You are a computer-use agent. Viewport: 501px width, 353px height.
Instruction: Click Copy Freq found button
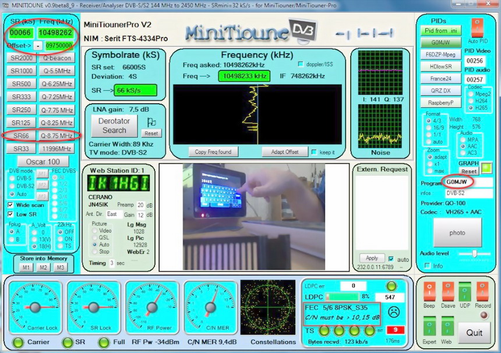click(x=213, y=151)
